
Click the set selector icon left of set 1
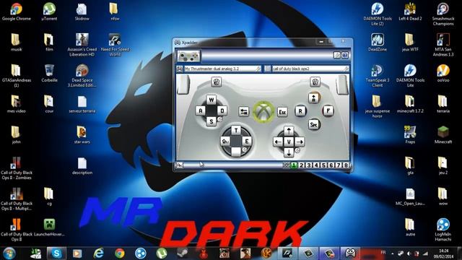286,165
